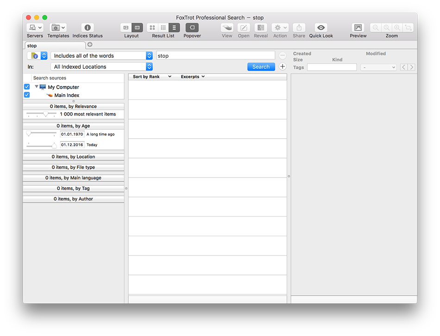Select the "stop" search tab
440x336 pixels.
55,45
